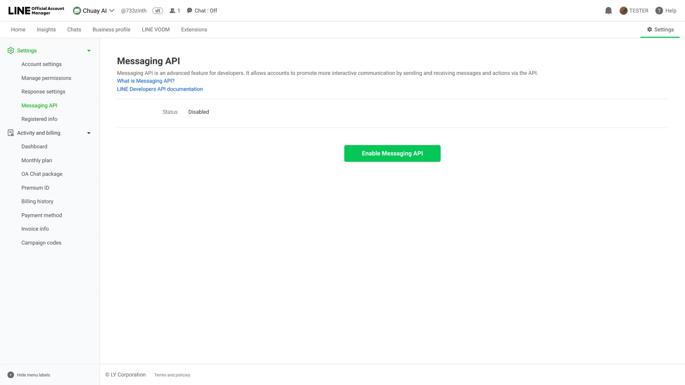Open Account settings in the sidebar
Screen dimensions: 685x385
click(42, 64)
